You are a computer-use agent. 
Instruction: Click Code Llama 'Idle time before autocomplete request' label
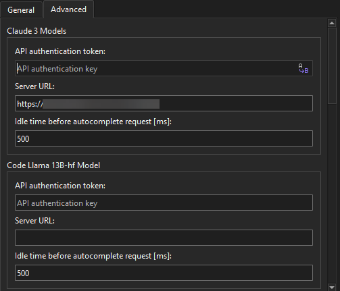(x=93, y=256)
